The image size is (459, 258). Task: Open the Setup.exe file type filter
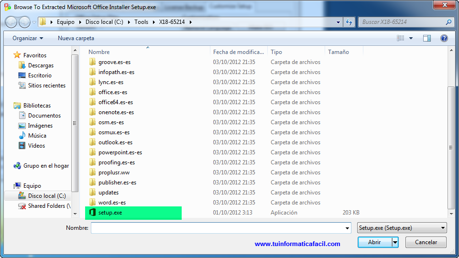402,227
